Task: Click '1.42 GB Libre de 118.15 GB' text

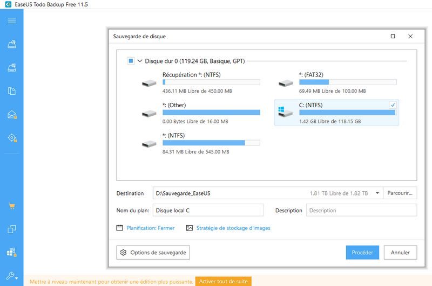Action: [x=330, y=121]
